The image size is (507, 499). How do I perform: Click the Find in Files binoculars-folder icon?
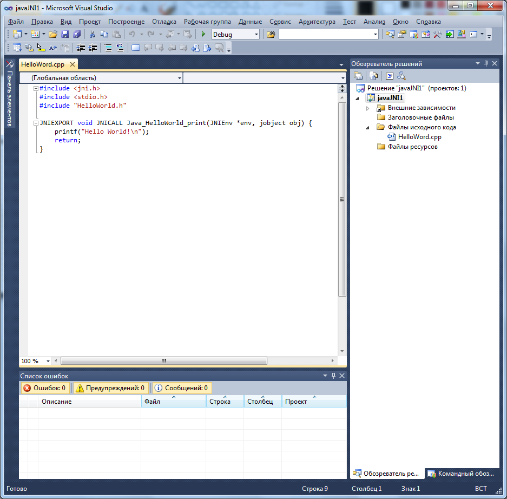point(271,34)
